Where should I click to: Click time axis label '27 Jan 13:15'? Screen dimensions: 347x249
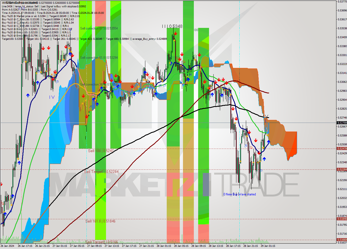point(112,246)
